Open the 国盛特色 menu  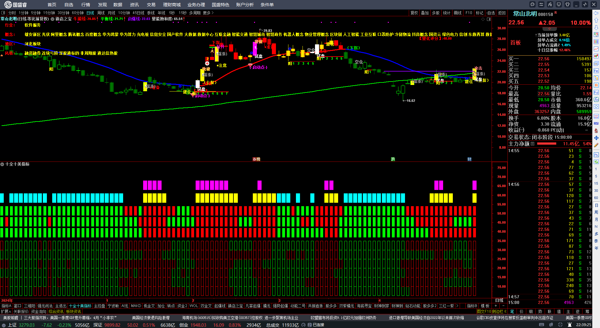coord(221,5)
